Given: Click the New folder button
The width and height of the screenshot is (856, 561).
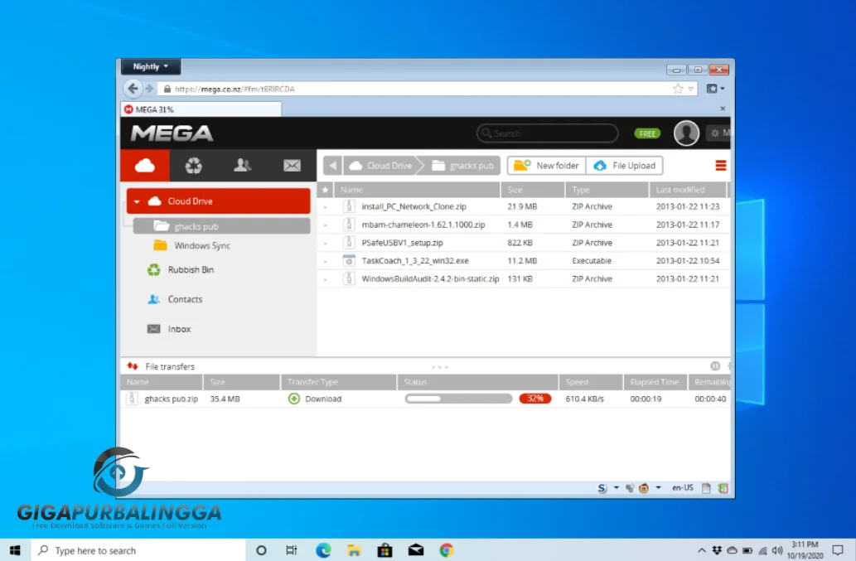Looking at the screenshot, I should click(545, 165).
